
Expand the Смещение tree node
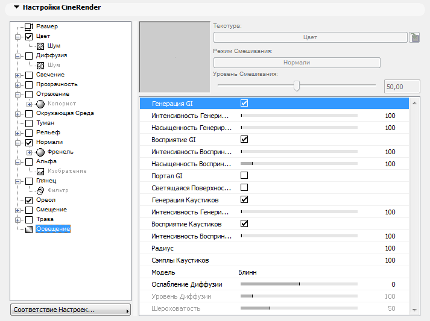pos(18,210)
